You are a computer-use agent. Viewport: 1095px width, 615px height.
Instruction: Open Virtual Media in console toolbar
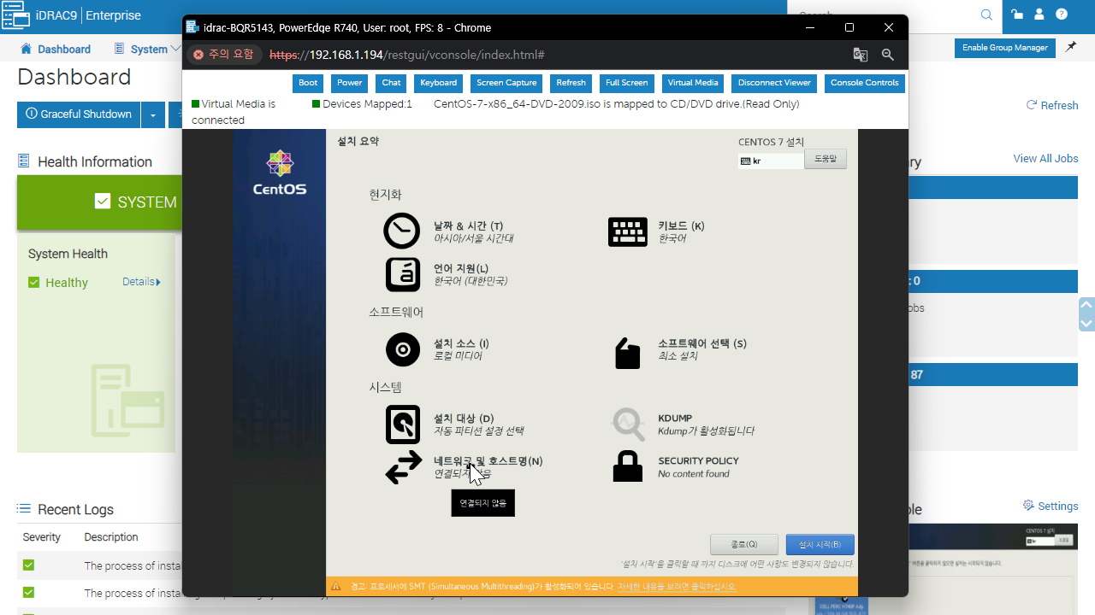pos(693,83)
